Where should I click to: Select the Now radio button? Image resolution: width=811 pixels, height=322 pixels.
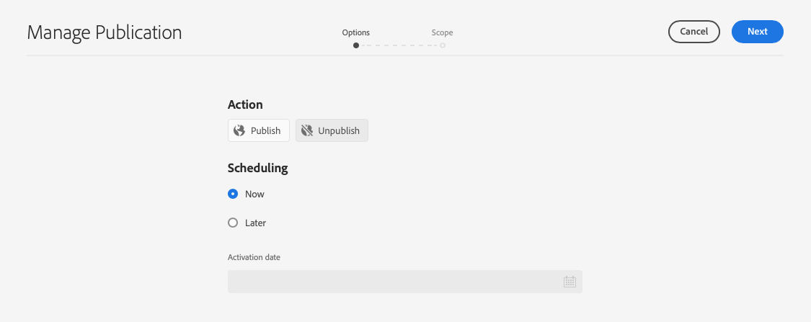[233, 194]
